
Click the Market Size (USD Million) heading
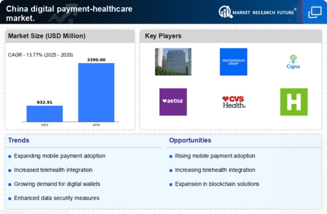[47, 36]
